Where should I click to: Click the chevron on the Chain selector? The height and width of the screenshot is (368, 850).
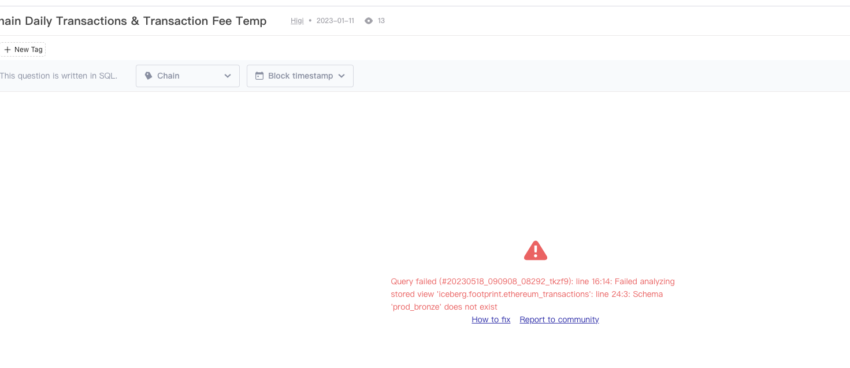228,76
